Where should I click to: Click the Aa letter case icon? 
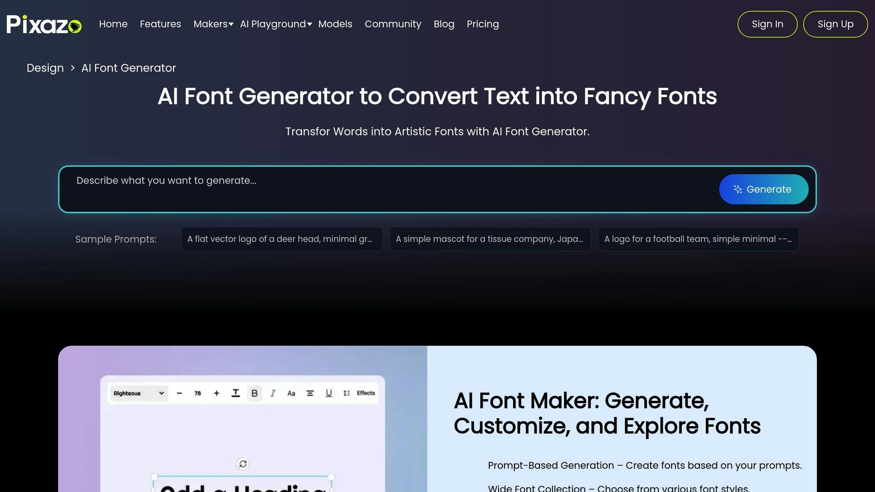[291, 393]
